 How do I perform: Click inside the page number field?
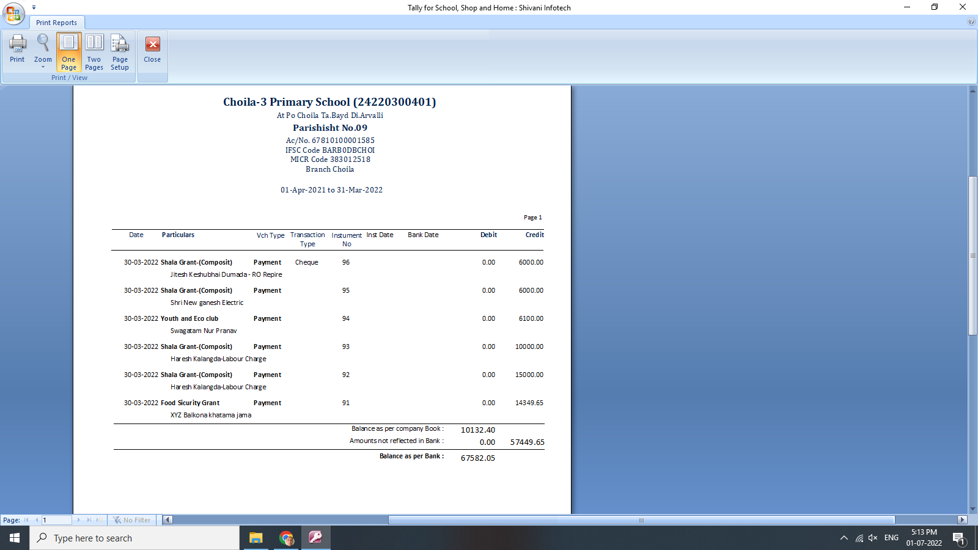point(57,519)
